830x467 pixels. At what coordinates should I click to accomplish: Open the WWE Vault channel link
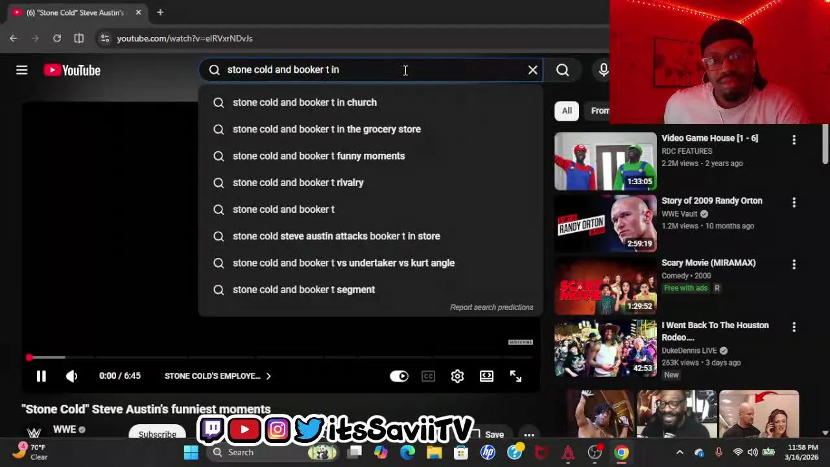pyautogui.click(x=679, y=214)
